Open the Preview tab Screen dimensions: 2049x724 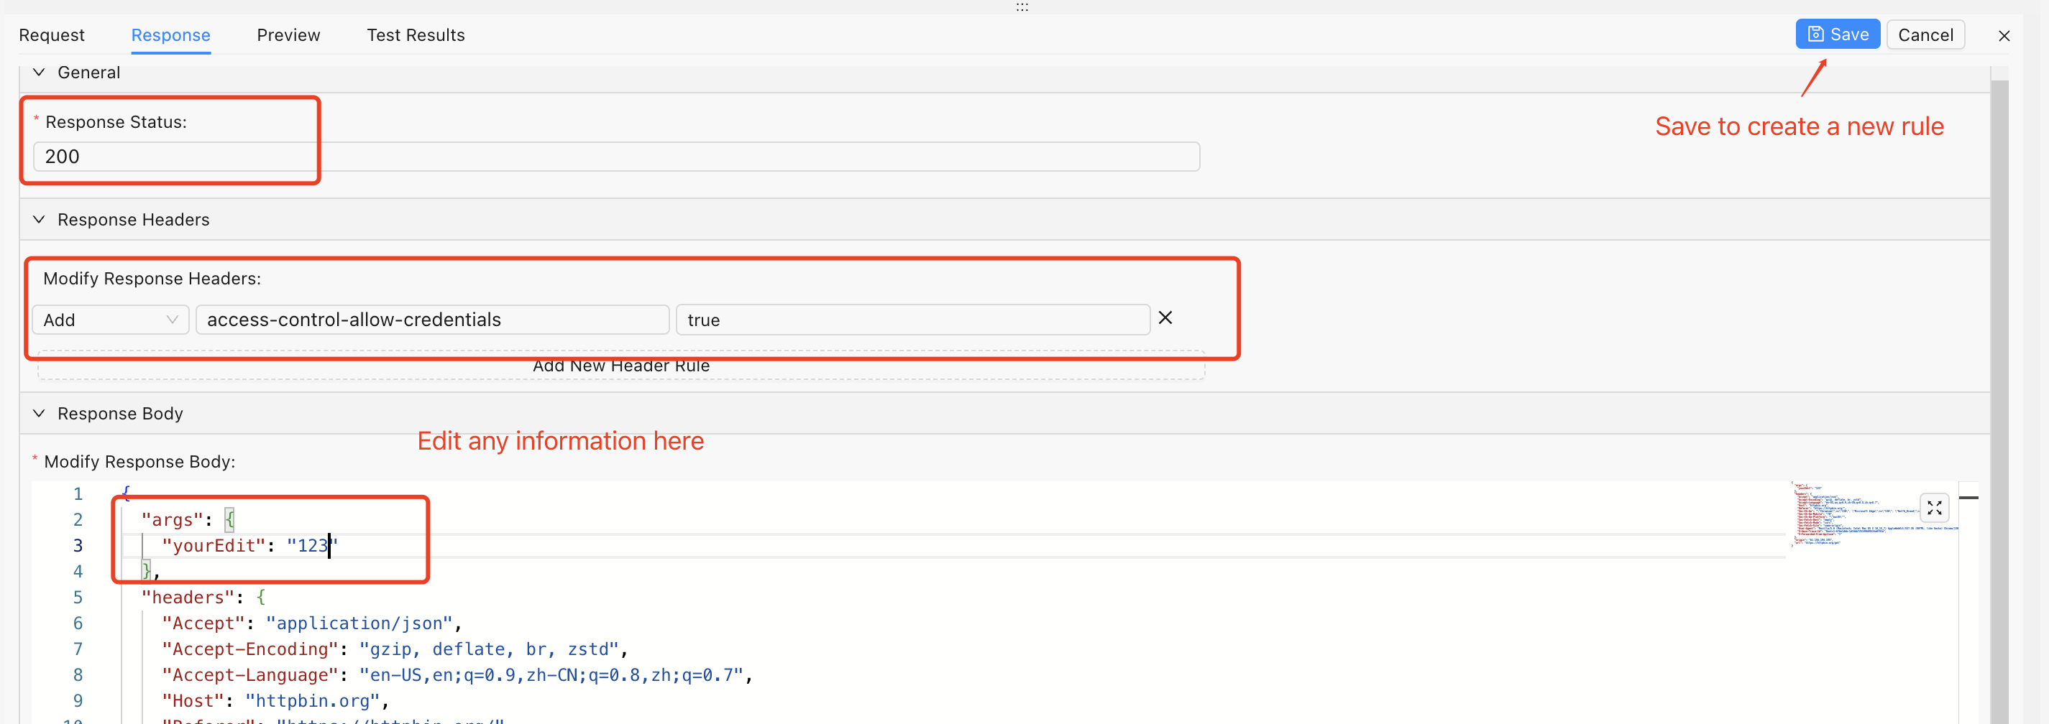tap(288, 35)
